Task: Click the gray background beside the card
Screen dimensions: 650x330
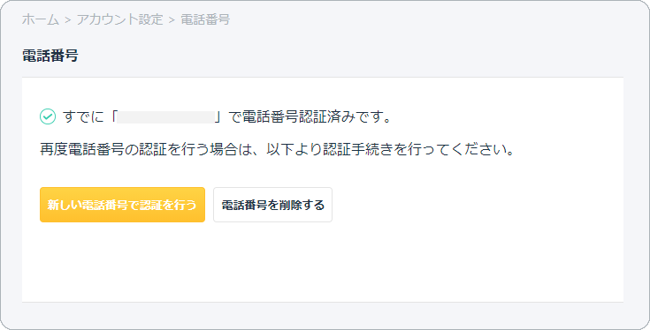Action: (x=637, y=186)
